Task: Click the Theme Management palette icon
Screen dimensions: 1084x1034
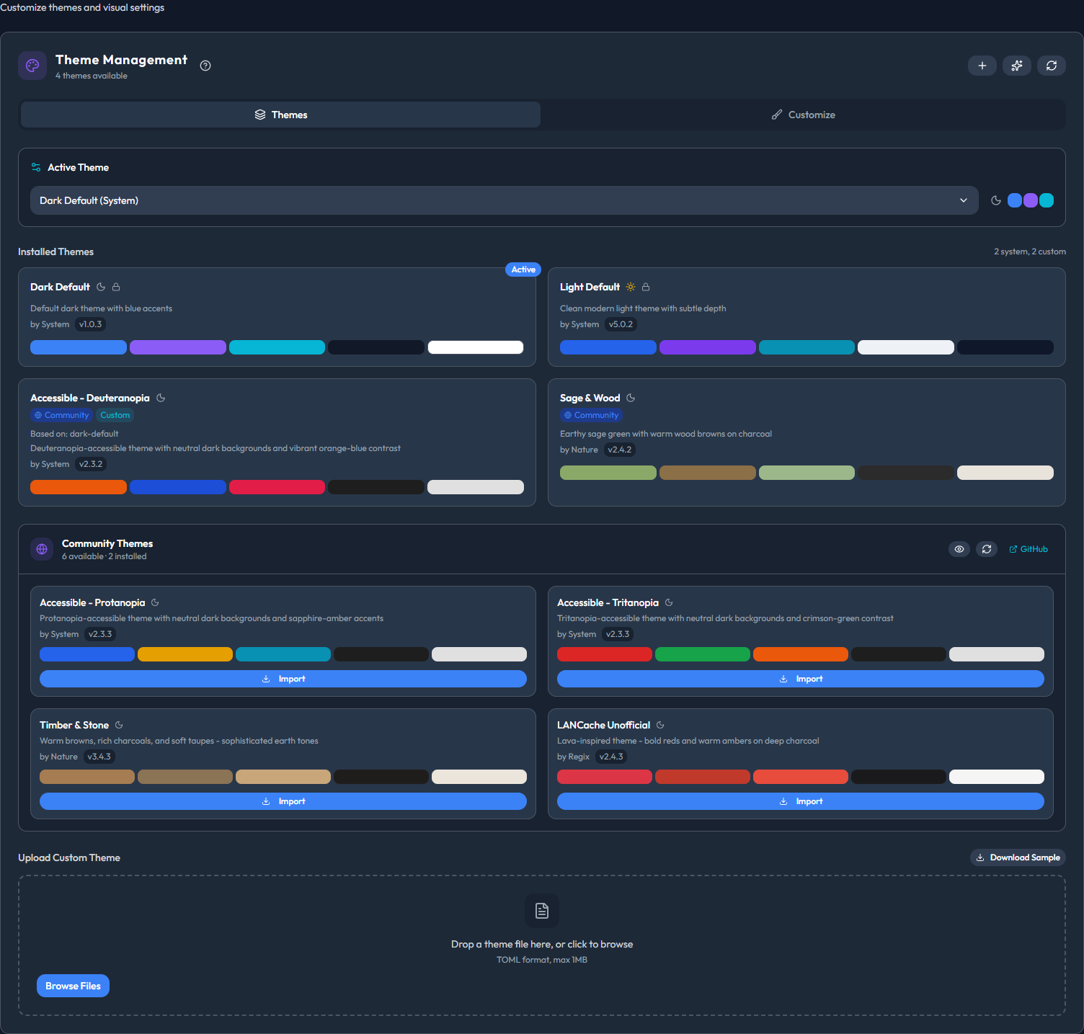Action: (x=32, y=66)
